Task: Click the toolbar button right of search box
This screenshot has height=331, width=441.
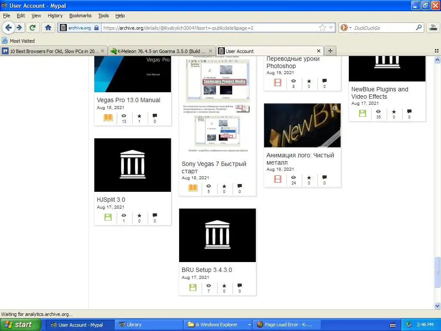Action: coord(433,28)
